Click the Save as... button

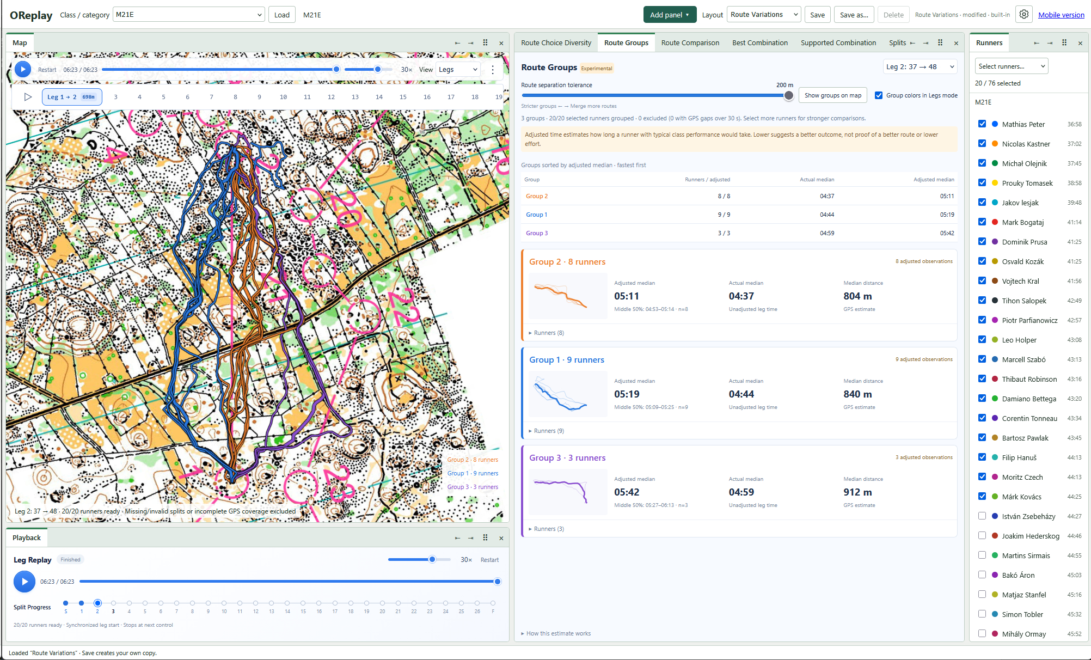pos(854,15)
